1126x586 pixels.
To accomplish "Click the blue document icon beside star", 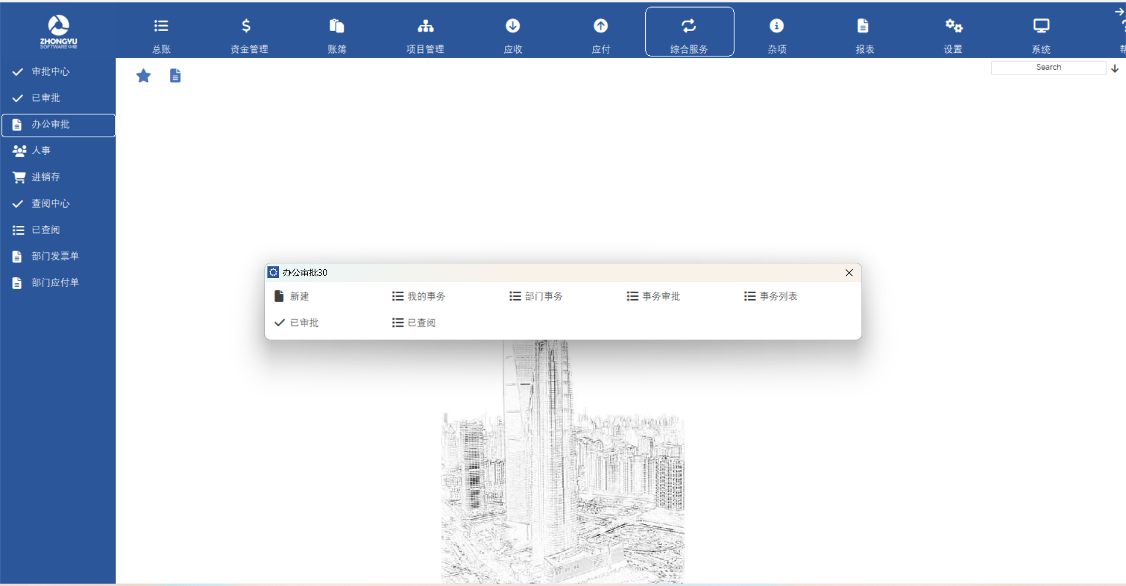I will pyautogui.click(x=175, y=76).
